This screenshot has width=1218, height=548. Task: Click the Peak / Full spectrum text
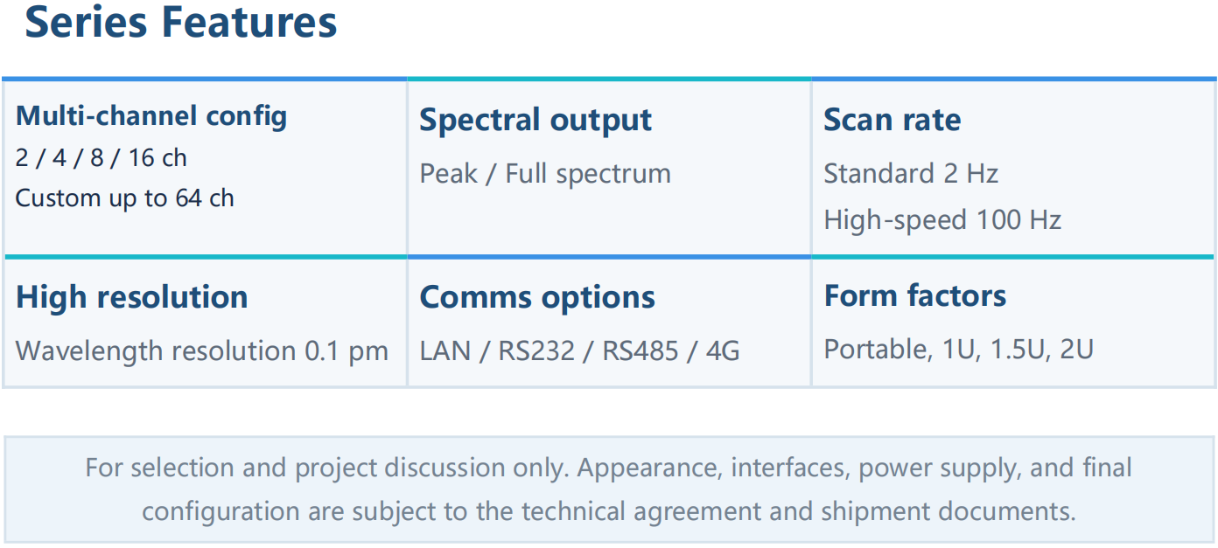coord(544,173)
